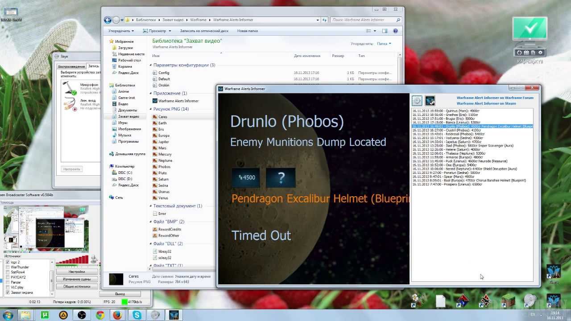Select Venus PNG file
Viewport: 571px width, 321px height.
pos(160,198)
